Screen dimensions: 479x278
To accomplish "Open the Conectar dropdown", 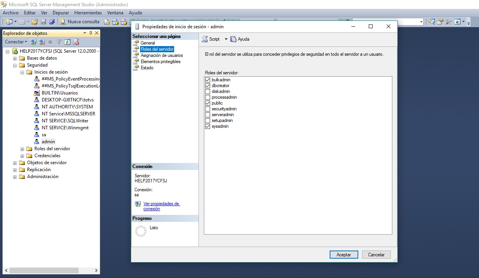I will (16, 42).
